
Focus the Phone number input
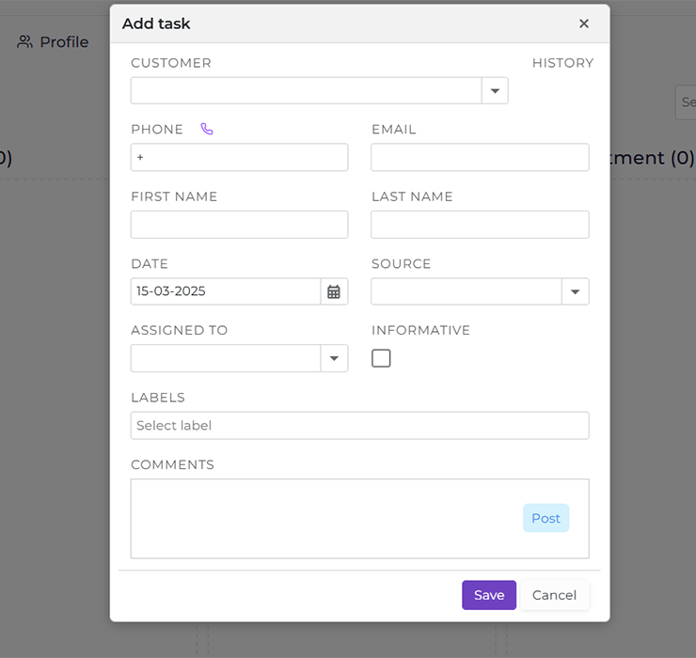click(x=239, y=157)
